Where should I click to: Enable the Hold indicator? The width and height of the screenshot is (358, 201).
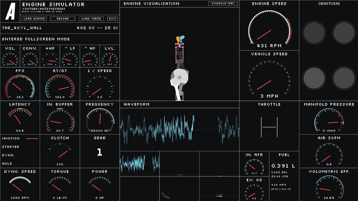point(32,164)
